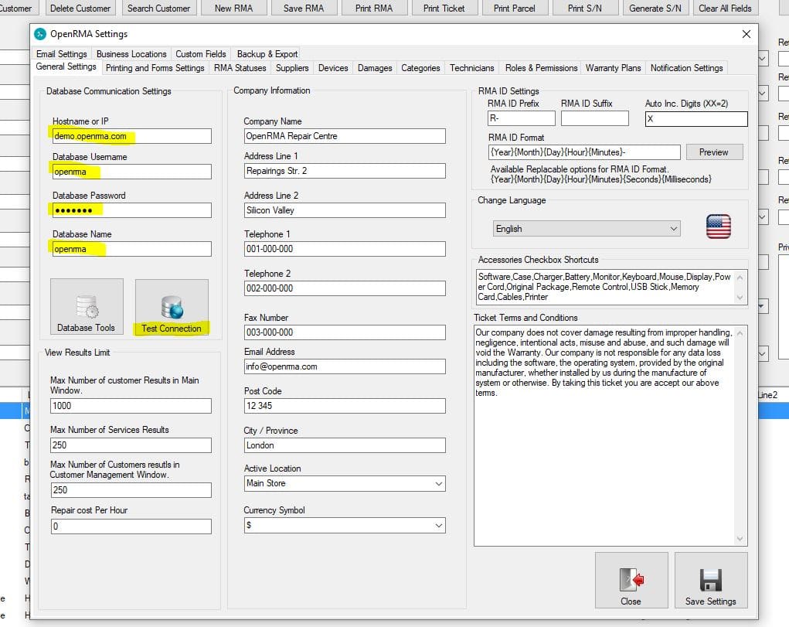Select the Custom Fields tab
789x627 pixels.
pyautogui.click(x=201, y=54)
